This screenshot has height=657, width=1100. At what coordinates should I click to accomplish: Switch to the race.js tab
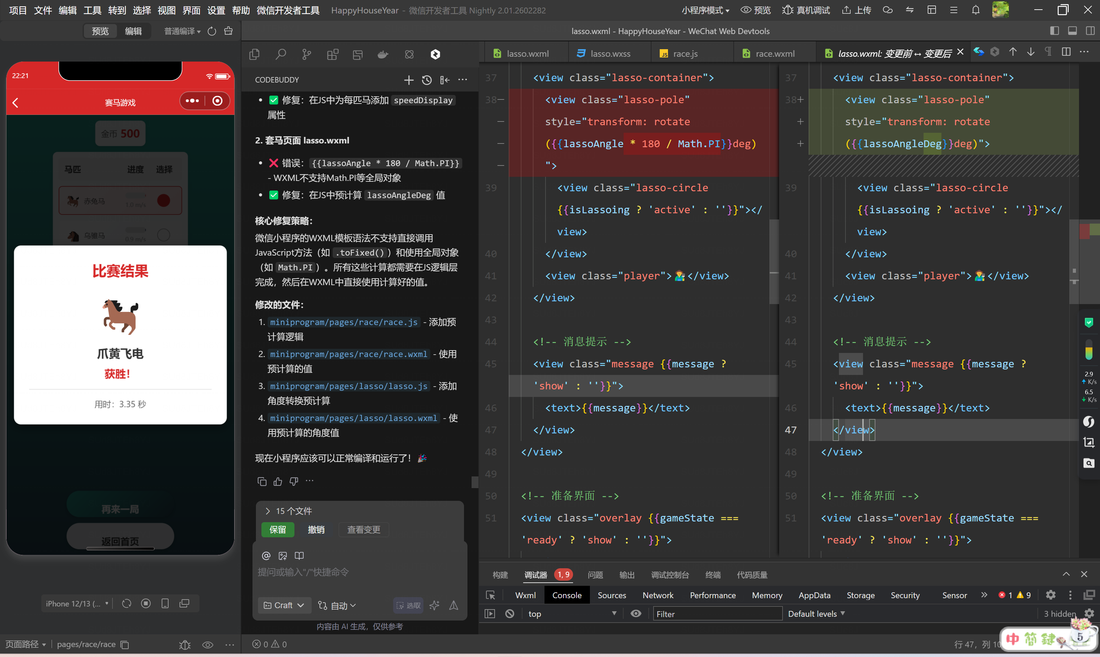tap(684, 54)
